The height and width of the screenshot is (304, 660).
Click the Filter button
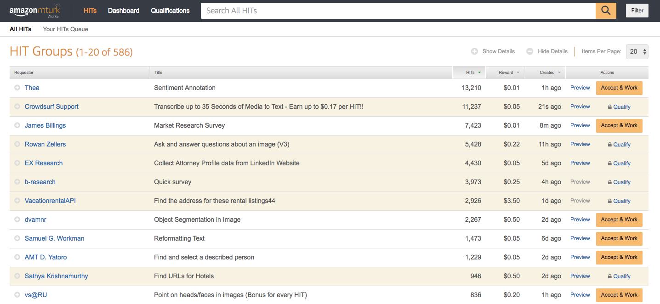[637, 11]
